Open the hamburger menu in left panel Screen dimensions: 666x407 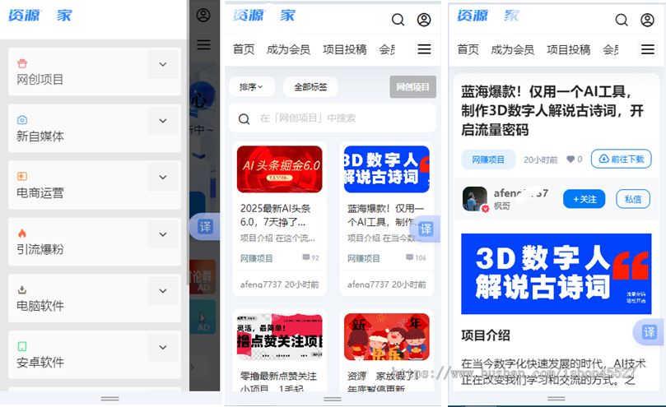203,44
